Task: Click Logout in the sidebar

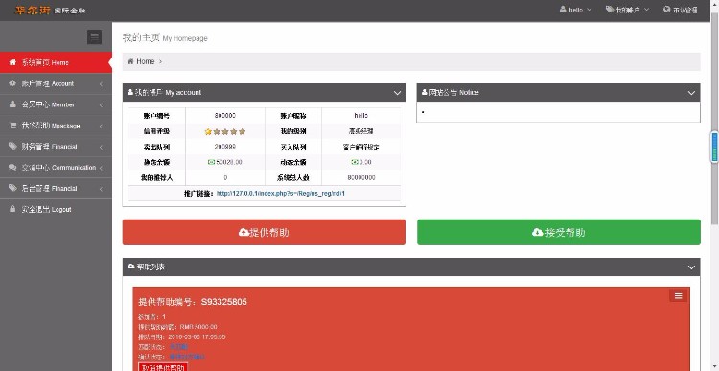Action: click(56, 209)
